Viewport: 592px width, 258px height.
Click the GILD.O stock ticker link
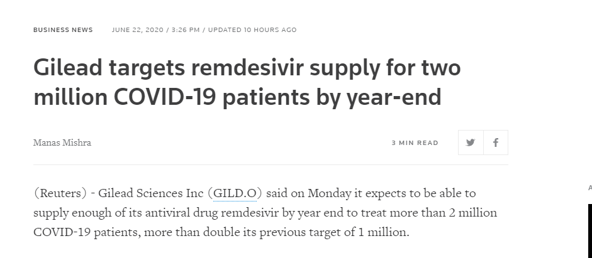pyautogui.click(x=237, y=193)
